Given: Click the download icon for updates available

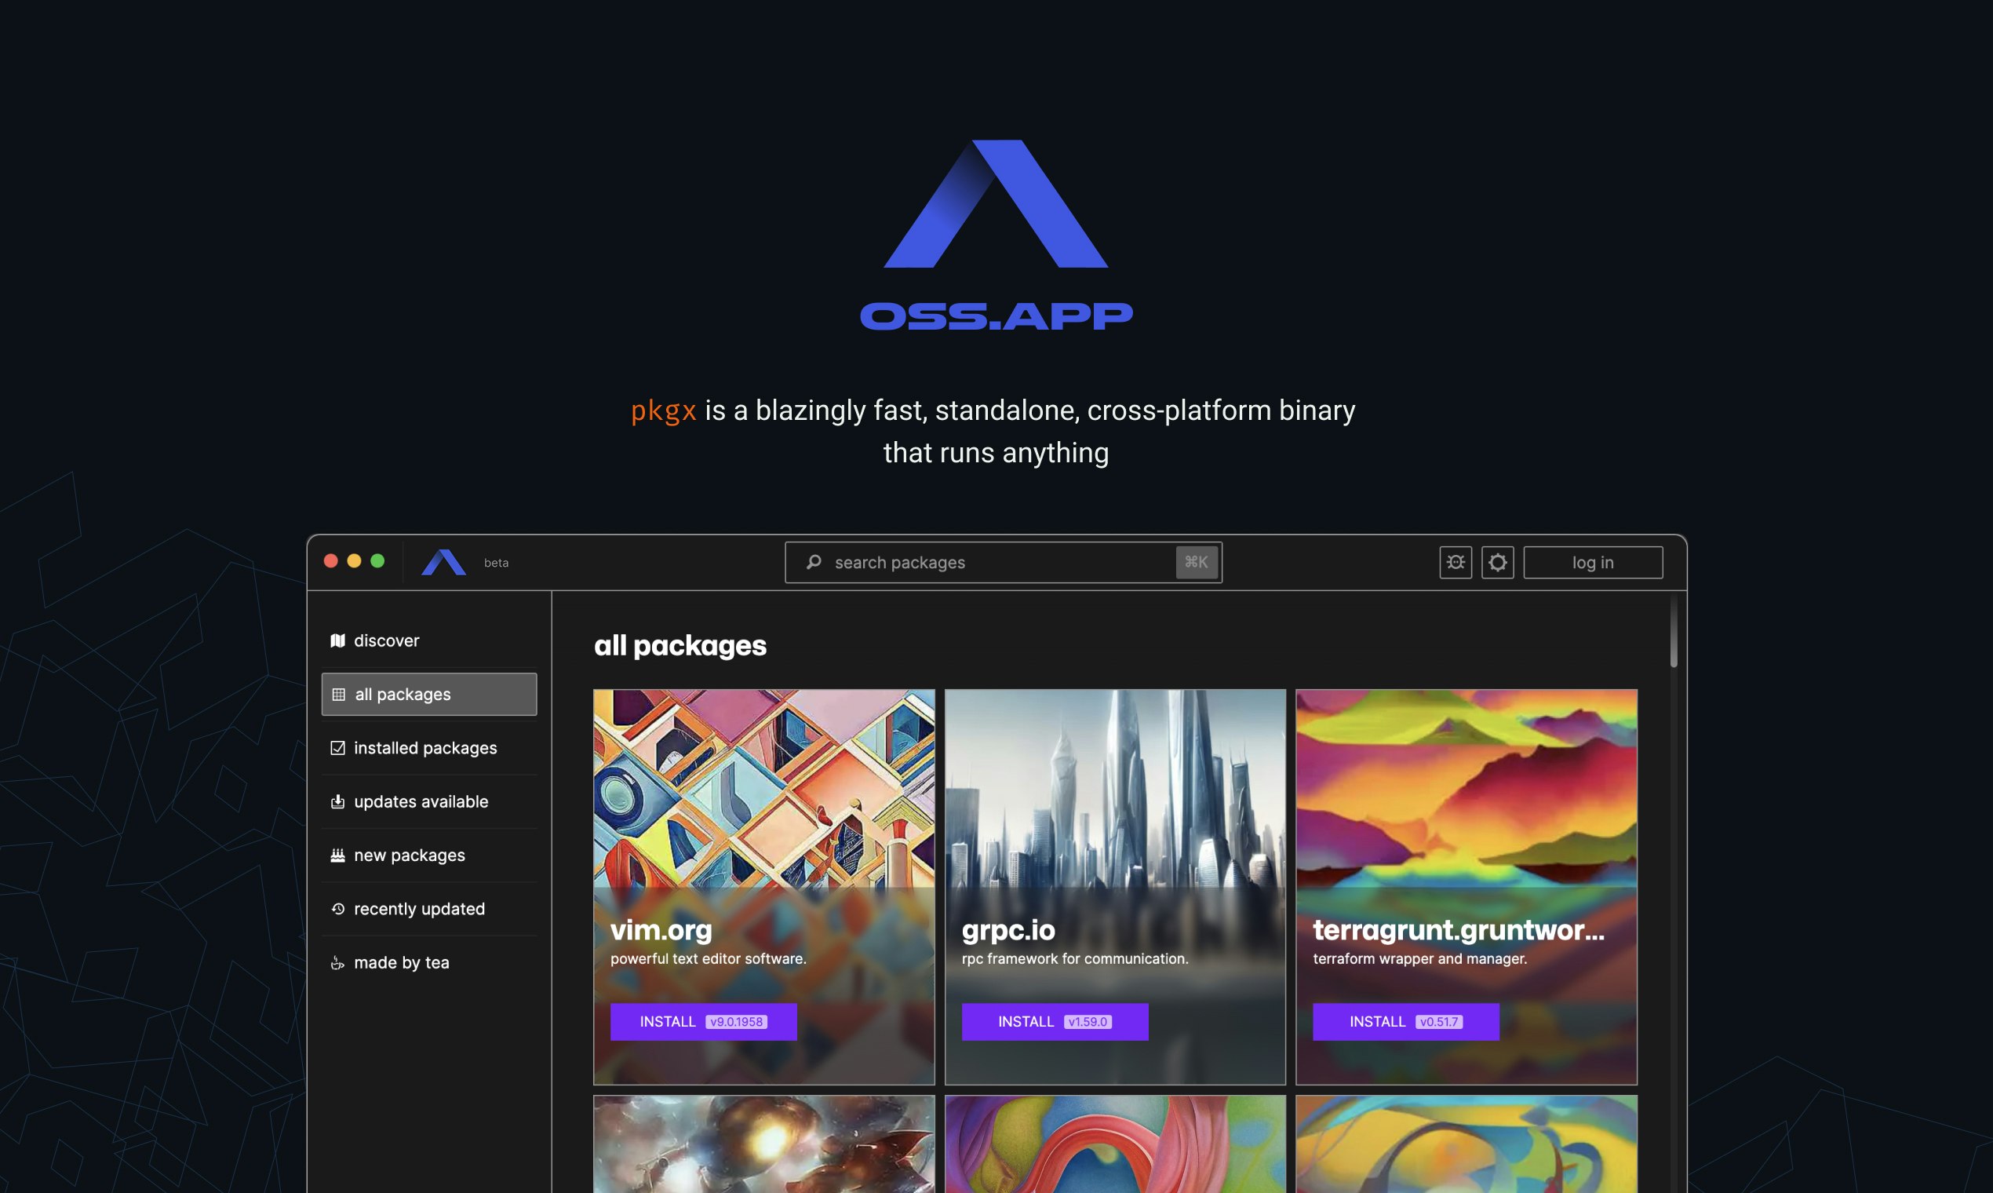Looking at the screenshot, I should coord(337,801).
